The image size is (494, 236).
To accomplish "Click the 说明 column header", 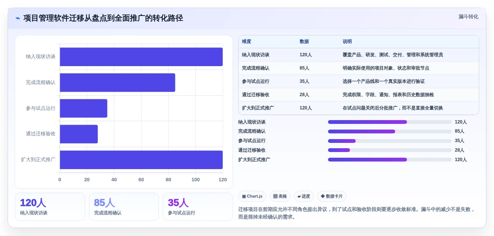I will pos(347,42).
